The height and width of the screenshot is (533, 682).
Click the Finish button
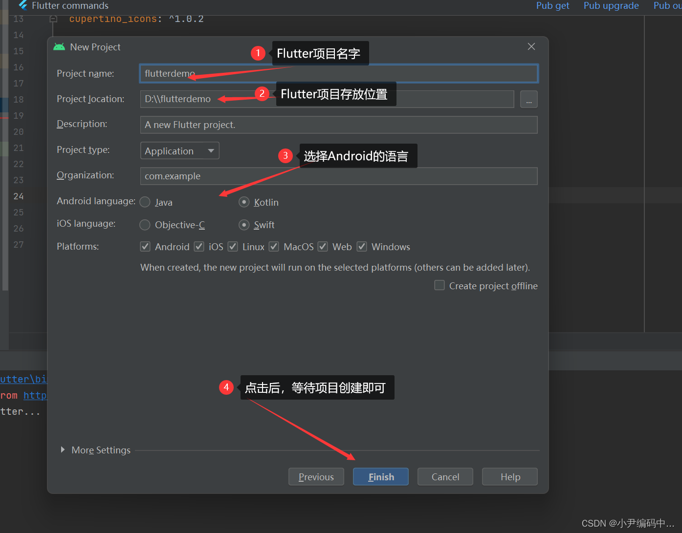[x=381, y=477]
